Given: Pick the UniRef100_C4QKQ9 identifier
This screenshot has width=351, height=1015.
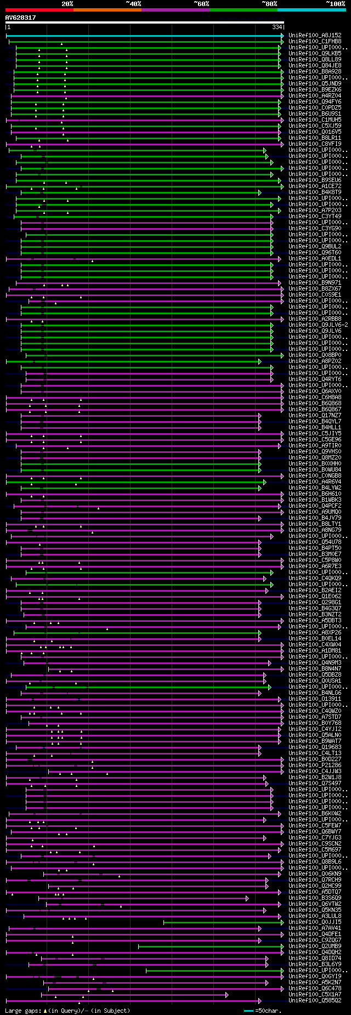Looking at the screenshot, I should 315,578.
